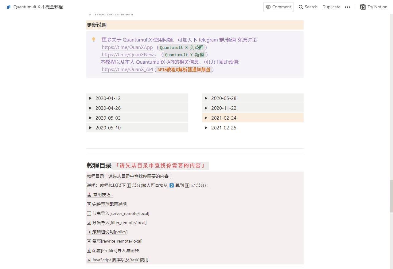Expand the 2020-05-10 toggle item

point(90,128)
